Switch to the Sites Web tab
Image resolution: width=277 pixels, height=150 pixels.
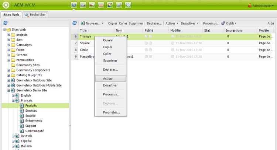(x=11, y=15)
